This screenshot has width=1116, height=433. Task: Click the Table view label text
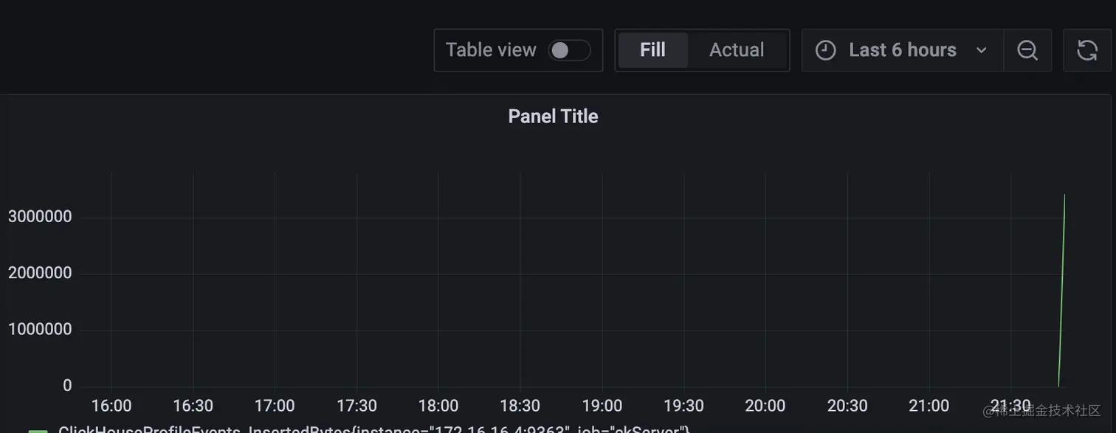[x=491, y=50]
